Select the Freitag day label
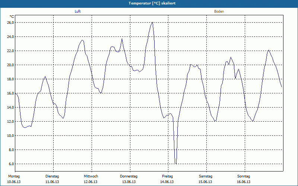This screenshot has width=298, height=186. pos(167,176)
